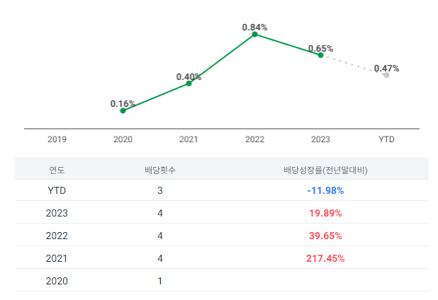This screenshot has height=300, width=438.
Task: Click the 연도 column header
Action: (x=57, y=170)
